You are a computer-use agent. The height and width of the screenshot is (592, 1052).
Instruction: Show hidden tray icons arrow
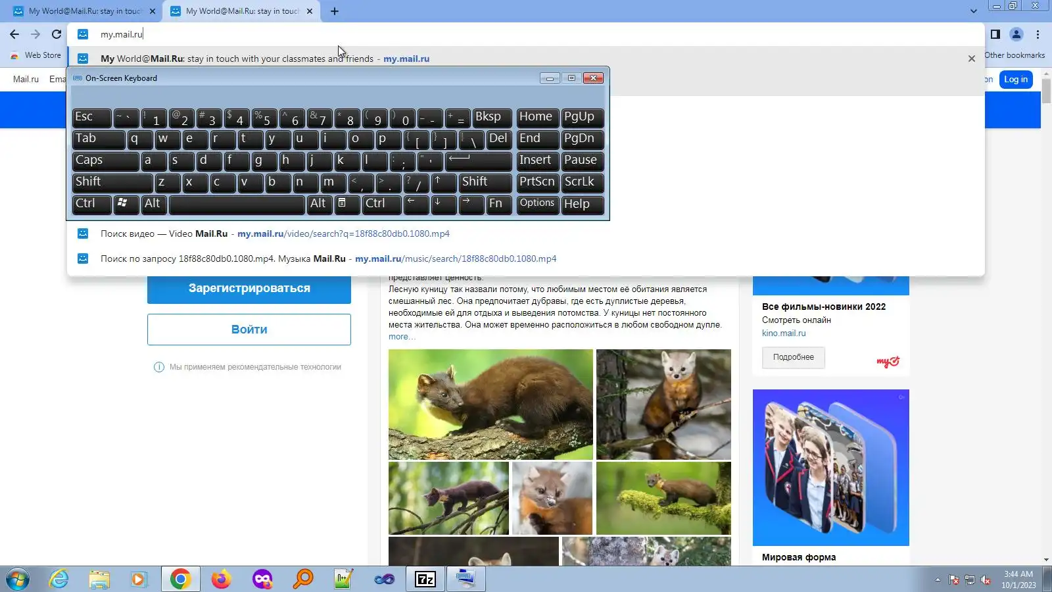938,580
